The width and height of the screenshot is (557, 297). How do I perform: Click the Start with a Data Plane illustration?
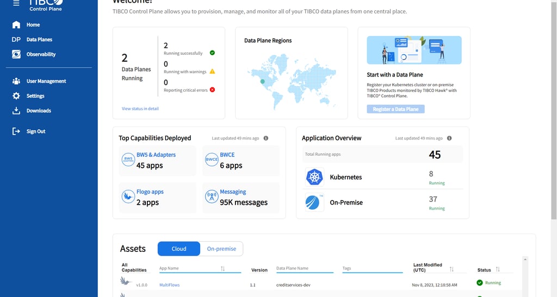pos(414,50)
